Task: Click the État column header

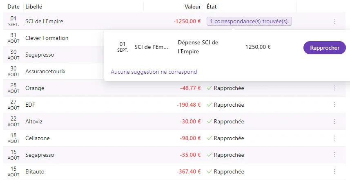Action: pos(212,7)
